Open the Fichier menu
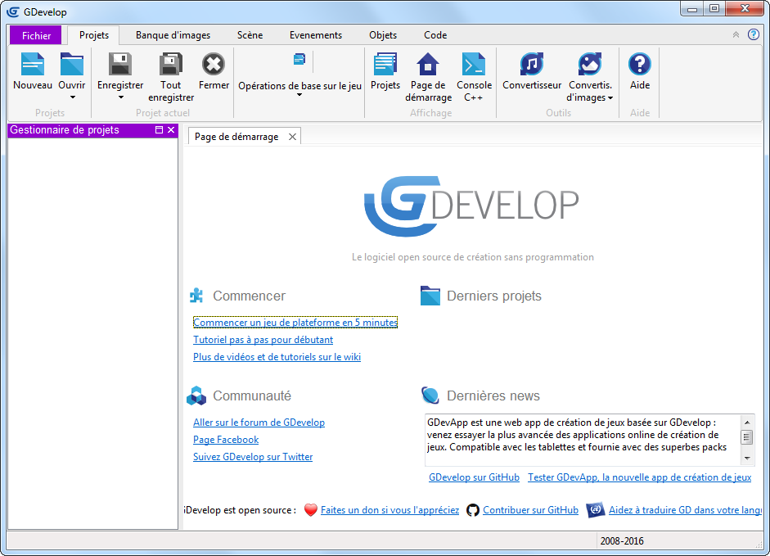The width and height of the screenshot is (770, 556). 35,35
